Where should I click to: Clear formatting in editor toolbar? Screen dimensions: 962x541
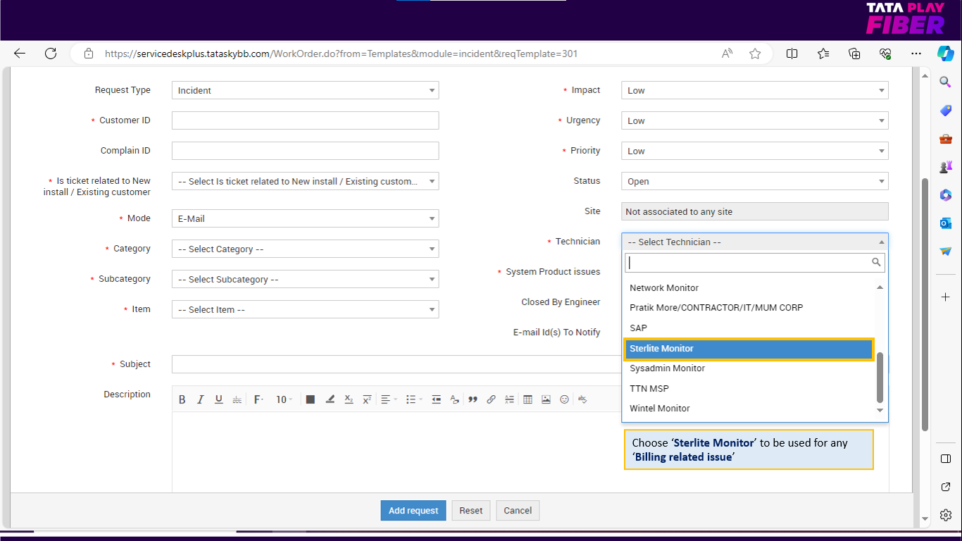[454, 399]
